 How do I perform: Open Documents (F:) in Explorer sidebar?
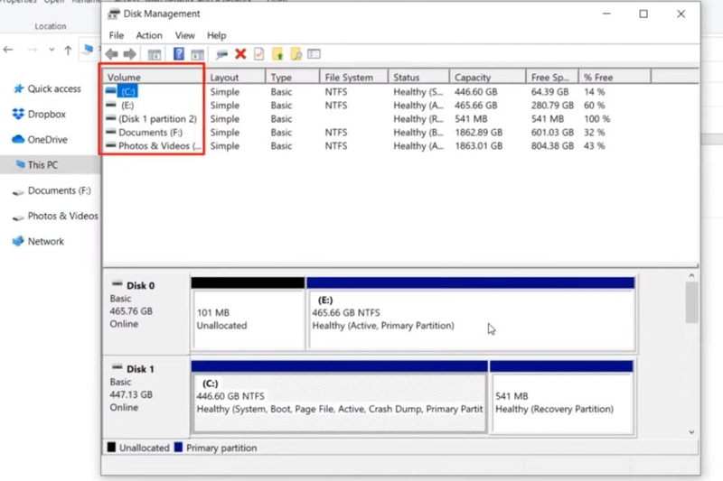pyautogui.click(x=59, y=190)
